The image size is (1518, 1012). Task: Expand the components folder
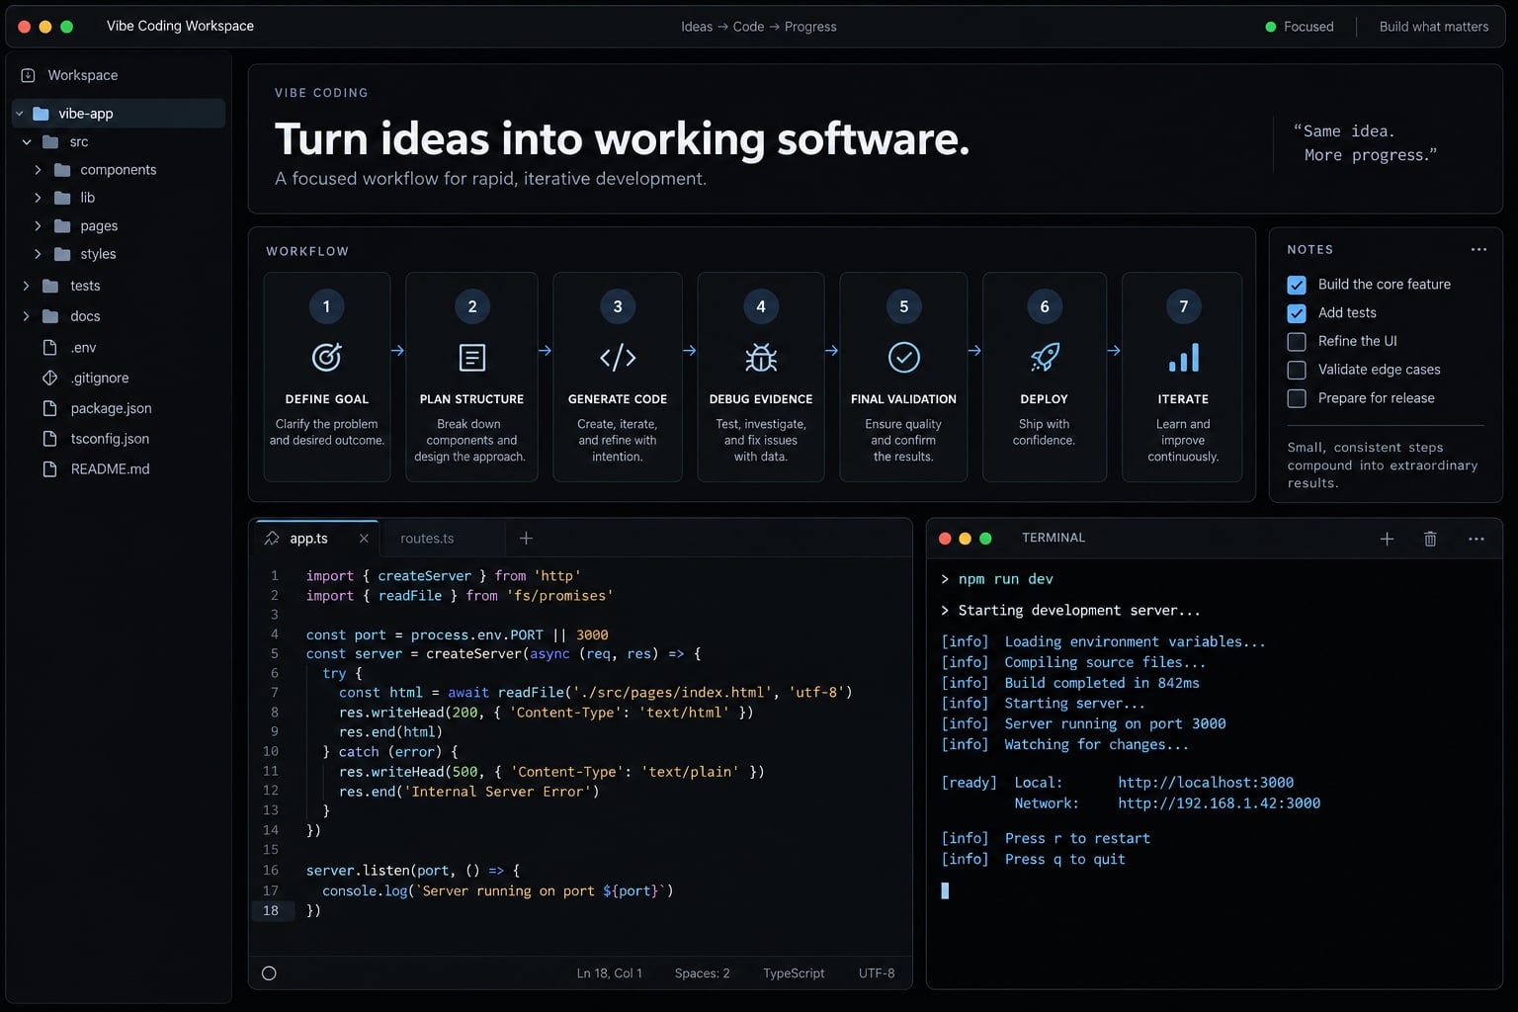click(38, 170)
